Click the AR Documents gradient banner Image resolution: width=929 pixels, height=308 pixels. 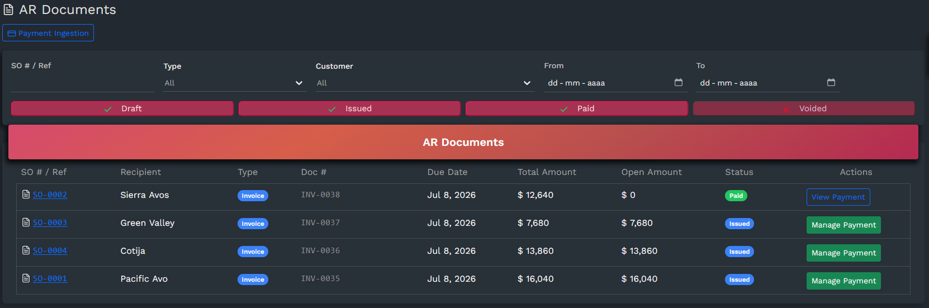463,142
